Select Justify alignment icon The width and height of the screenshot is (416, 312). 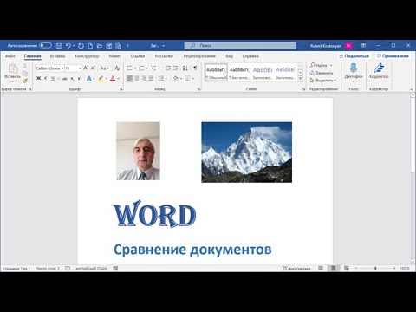(x=151, y=78)
